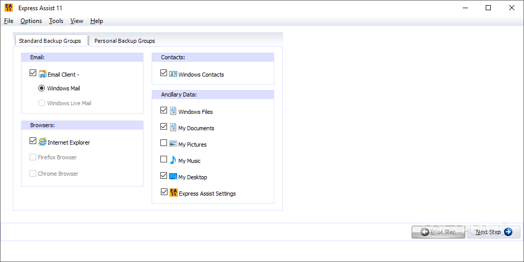Open the Help menu
Viewport: 524px width, 262px height.
[x=97, y=21]
